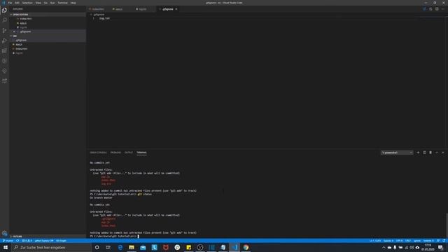The image size is (448, 252).
Task: Open Mail app from the taskbar
Action: (x=143, y=247)
